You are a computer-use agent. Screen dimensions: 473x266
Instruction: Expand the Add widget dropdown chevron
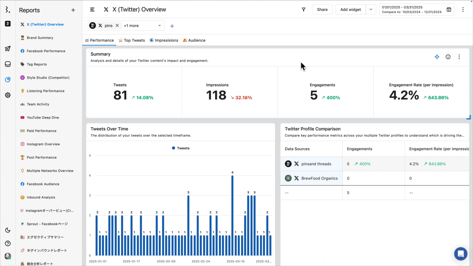click(371, 9)
